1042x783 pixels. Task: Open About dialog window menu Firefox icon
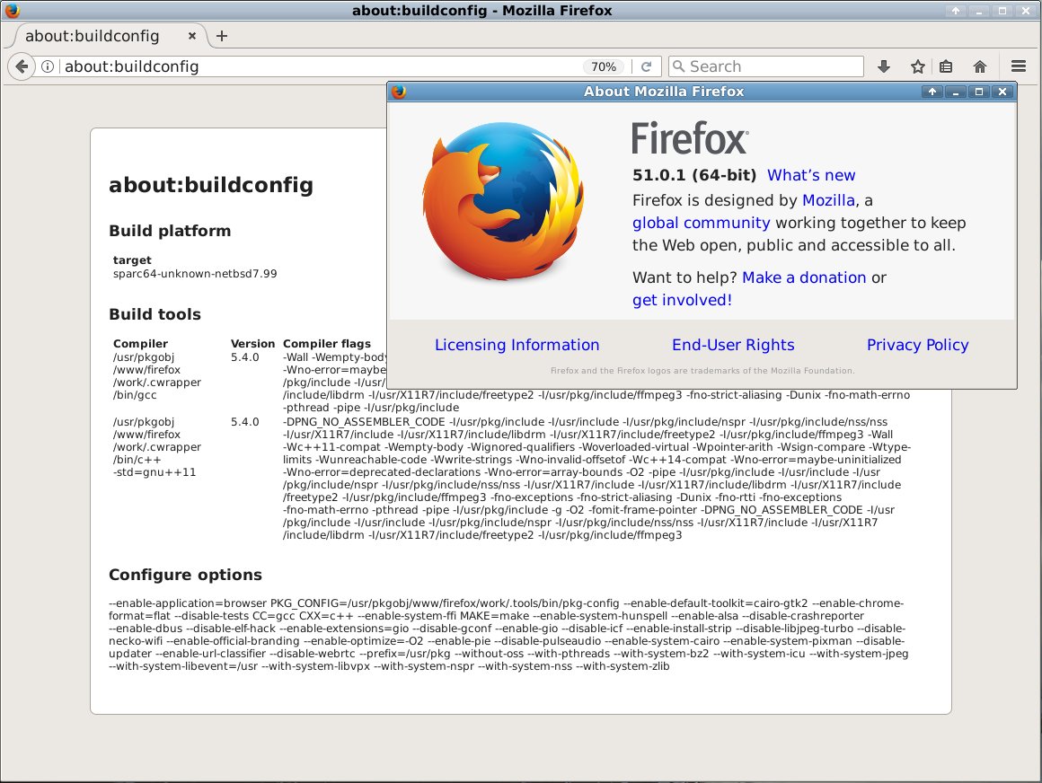click(399, 92)
